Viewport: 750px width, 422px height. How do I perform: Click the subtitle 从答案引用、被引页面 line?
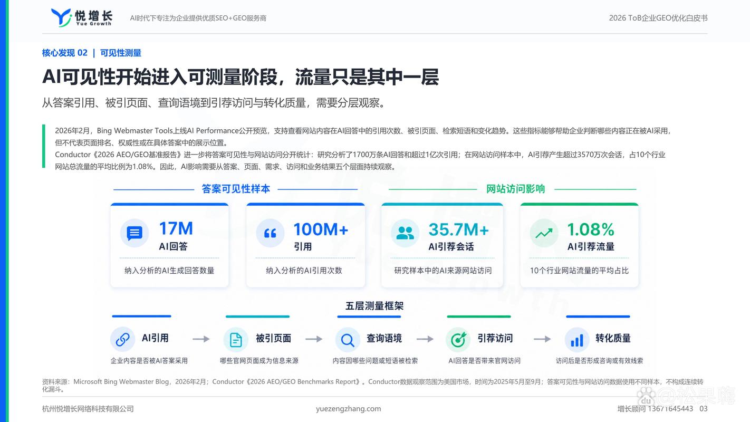[214, 103]
